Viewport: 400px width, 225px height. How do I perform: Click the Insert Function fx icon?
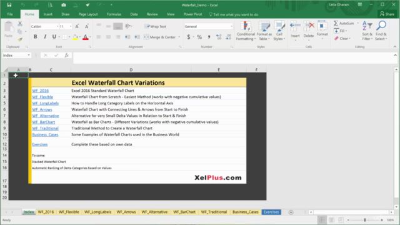click(67, 55)
